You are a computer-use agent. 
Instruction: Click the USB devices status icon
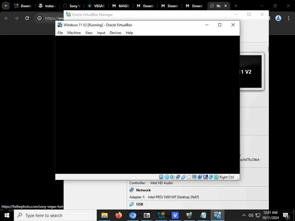pyautogui.click(x=184, y=177)
